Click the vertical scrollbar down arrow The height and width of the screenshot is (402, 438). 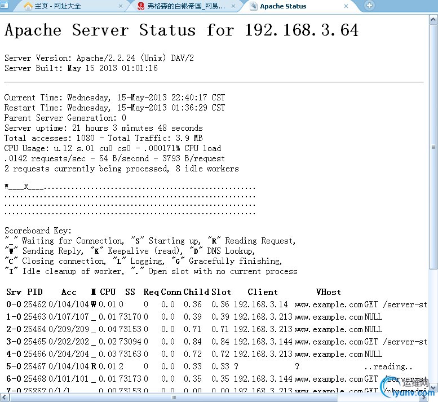[433, 387]
